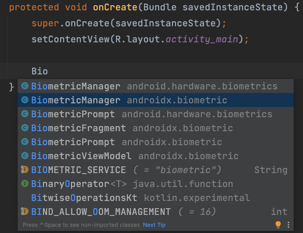Click class icon of android.hardware BiometricPrompt
The height and width of the screenshot is (233, 303).
tap(25, 114)
